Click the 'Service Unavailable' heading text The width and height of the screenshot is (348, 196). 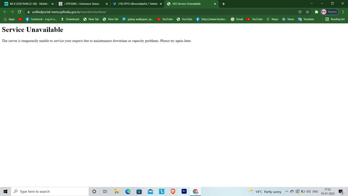click(x=32, y=30)
